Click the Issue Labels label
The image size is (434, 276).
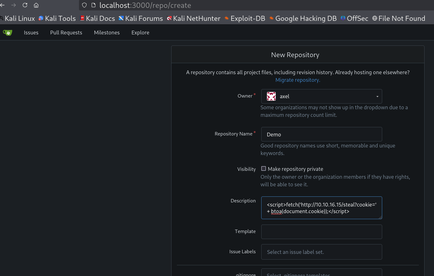[242, 252]
